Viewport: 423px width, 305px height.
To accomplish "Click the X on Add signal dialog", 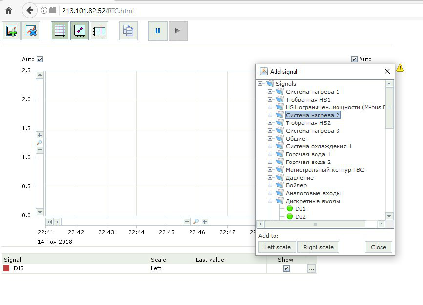I will click(x=387, y=71).
